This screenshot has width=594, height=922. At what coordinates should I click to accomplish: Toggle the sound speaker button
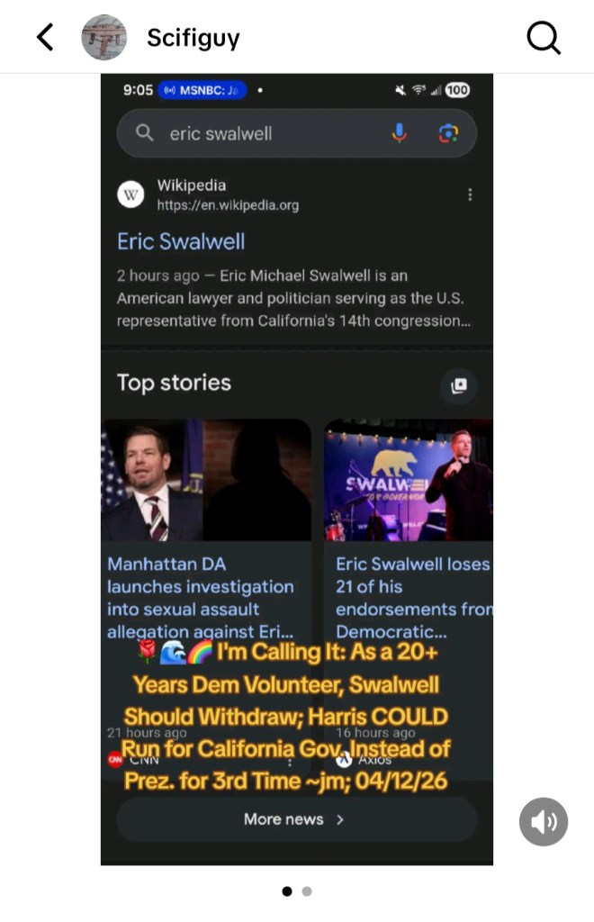pyautogui.click(x=544, y=821)
